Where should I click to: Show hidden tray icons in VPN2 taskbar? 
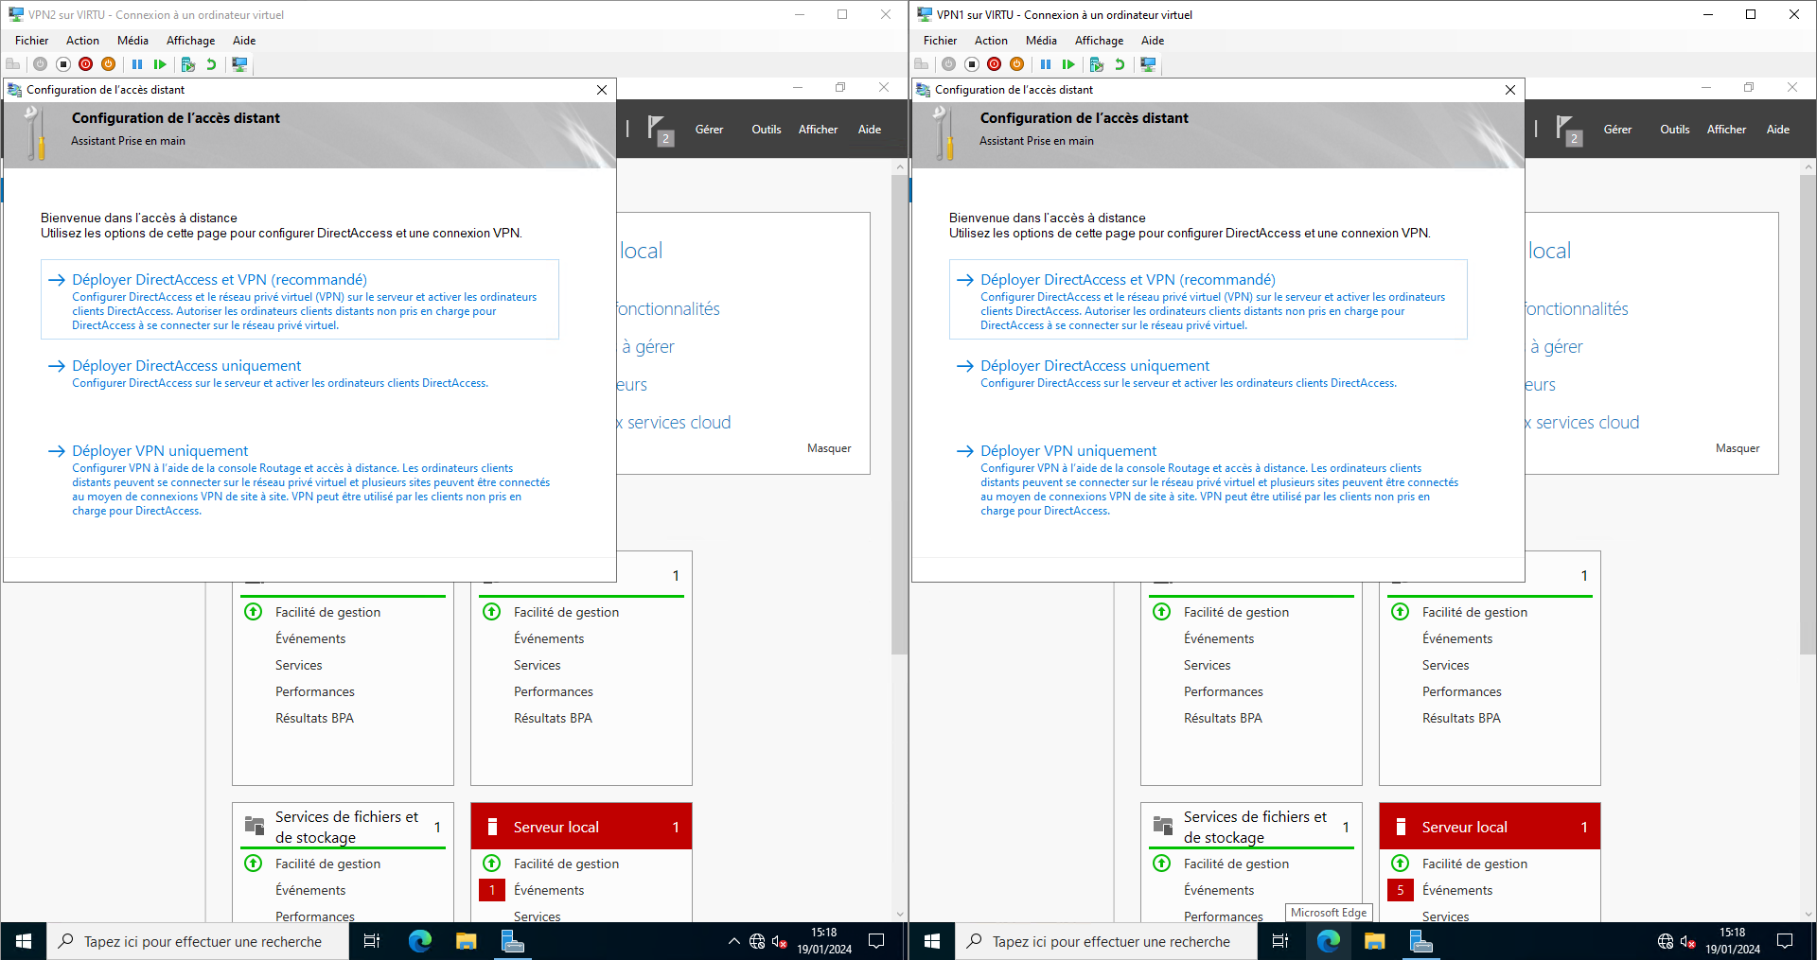coord(733,941)
